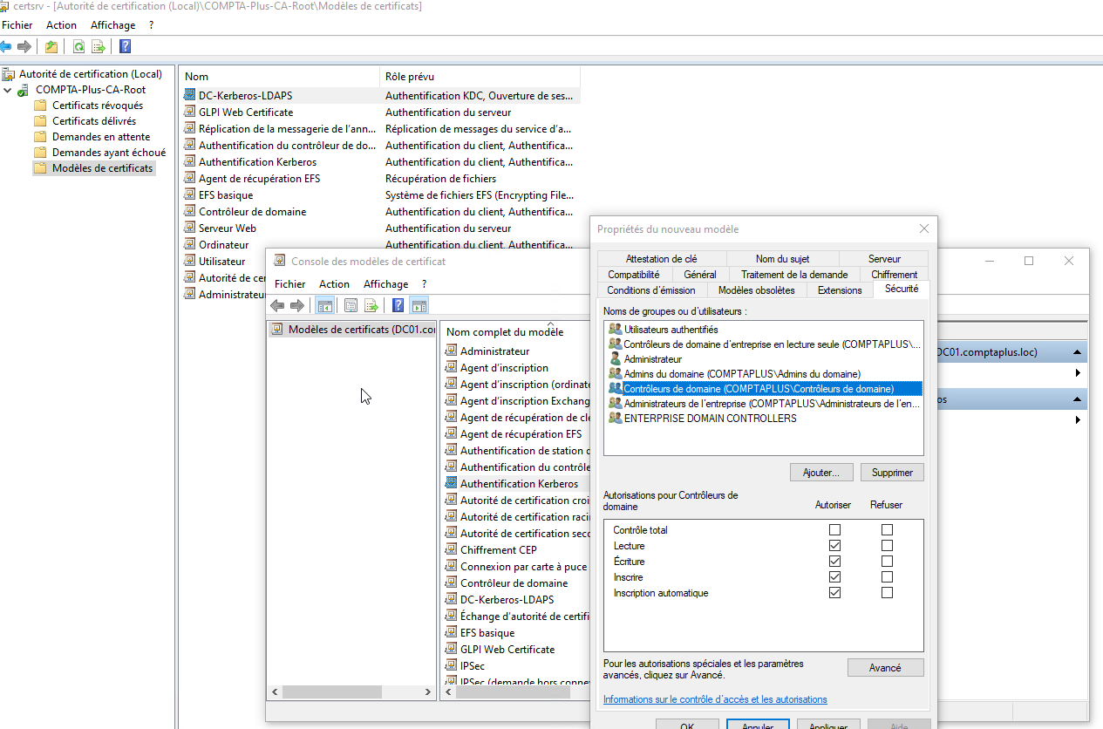Switch to the Extensions tab
1103x729 pixels.
(840, 290)
